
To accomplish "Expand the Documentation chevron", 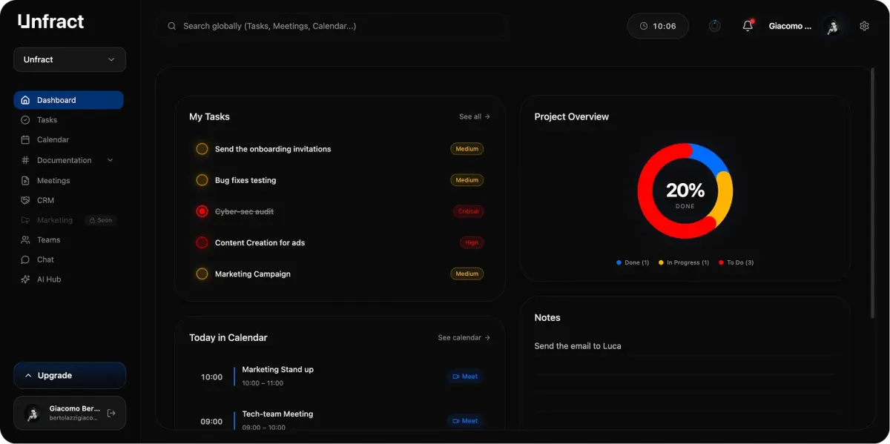I will pos(111,160).
